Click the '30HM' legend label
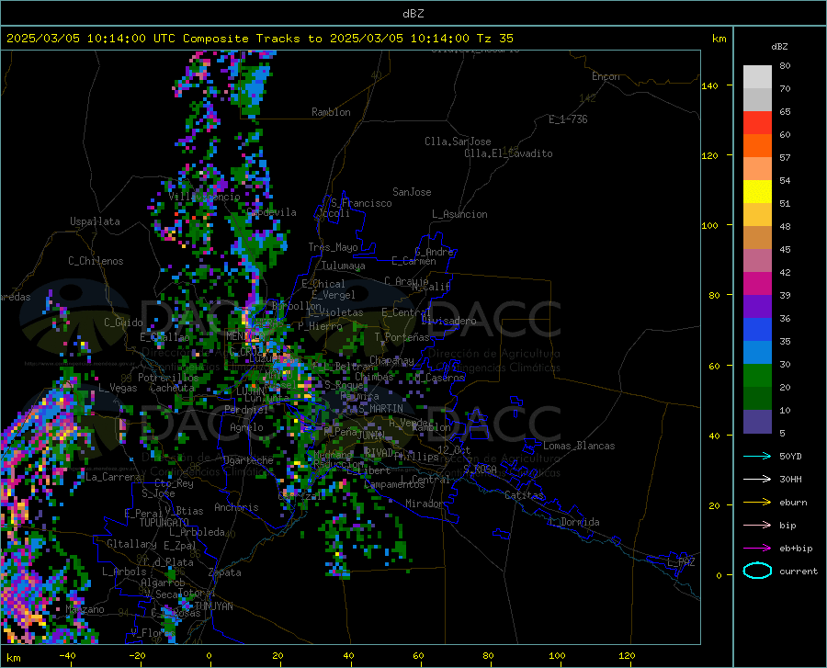The height and width of the screenshot is (668, 827). pyautogui.click(x=790, y=480)
